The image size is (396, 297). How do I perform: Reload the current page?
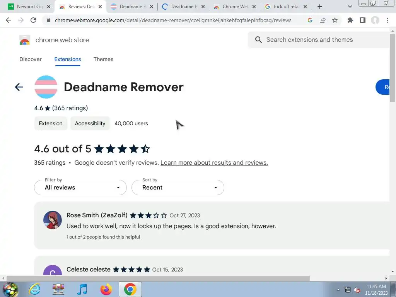(33, 20)
